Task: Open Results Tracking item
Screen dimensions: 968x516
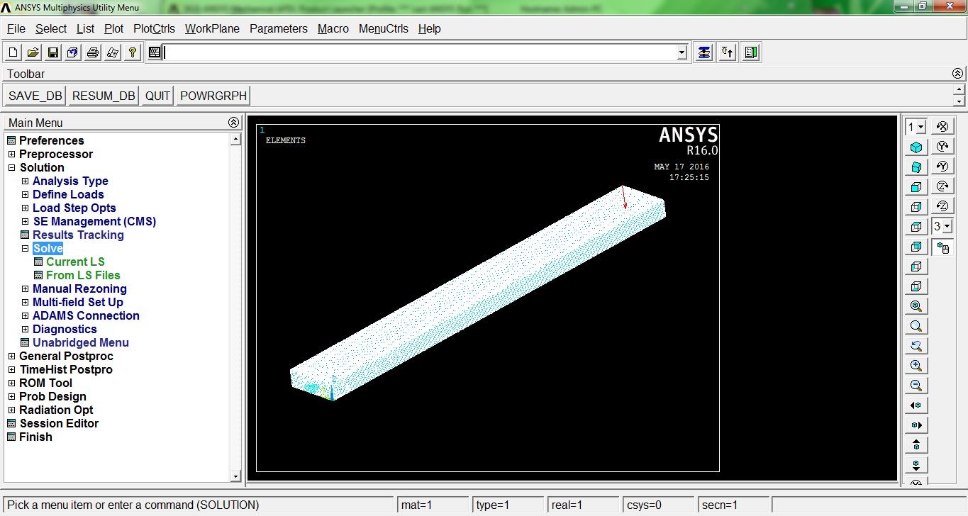Action: [78, 235]
